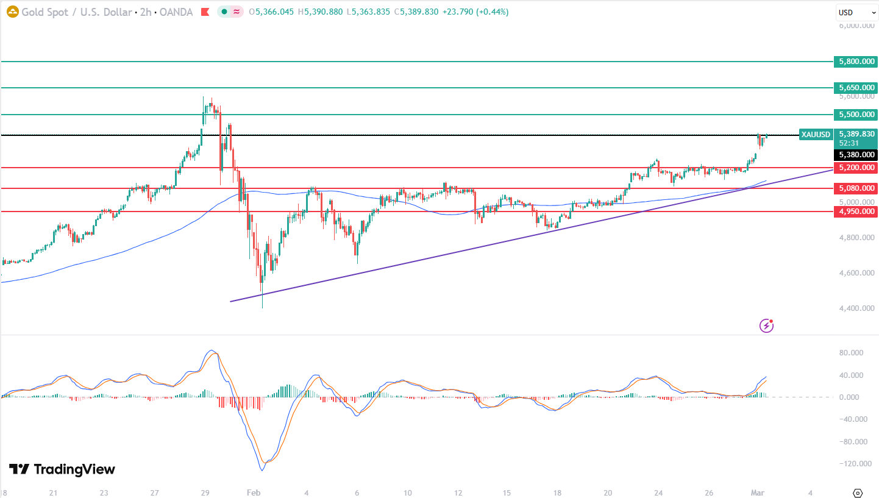Click the TradingView logo
The width and height of the screenshot is (879, 498).
coord(62,469)
